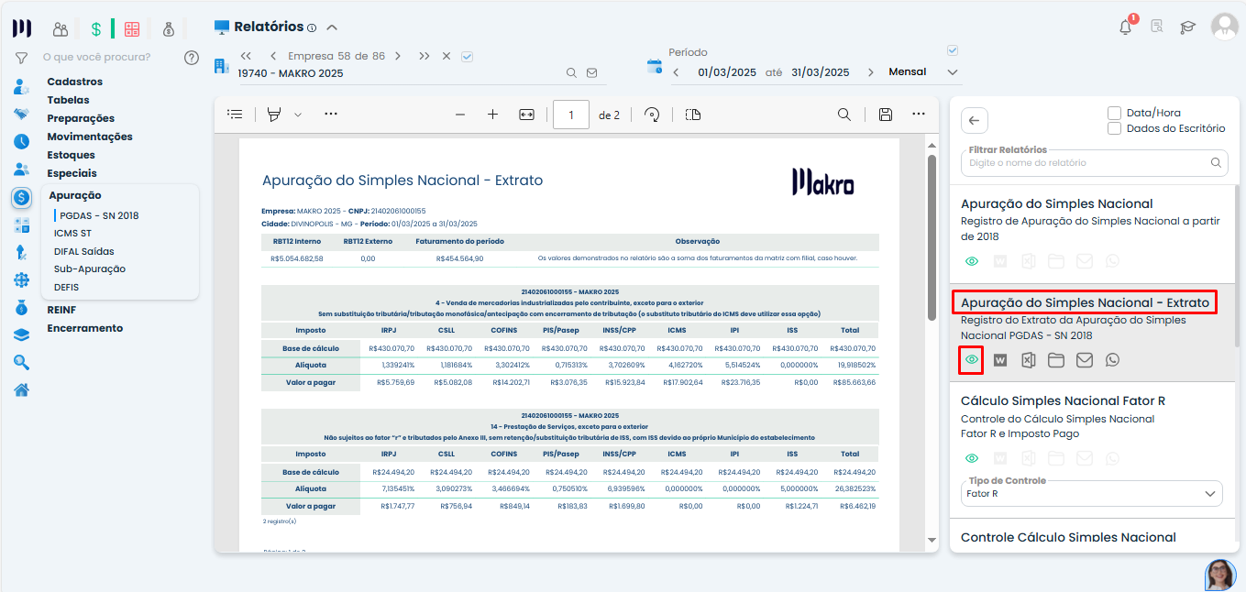Export Extrato report to Word
The height and width of the screenshot is (592, 1246).
[1000, 360]
